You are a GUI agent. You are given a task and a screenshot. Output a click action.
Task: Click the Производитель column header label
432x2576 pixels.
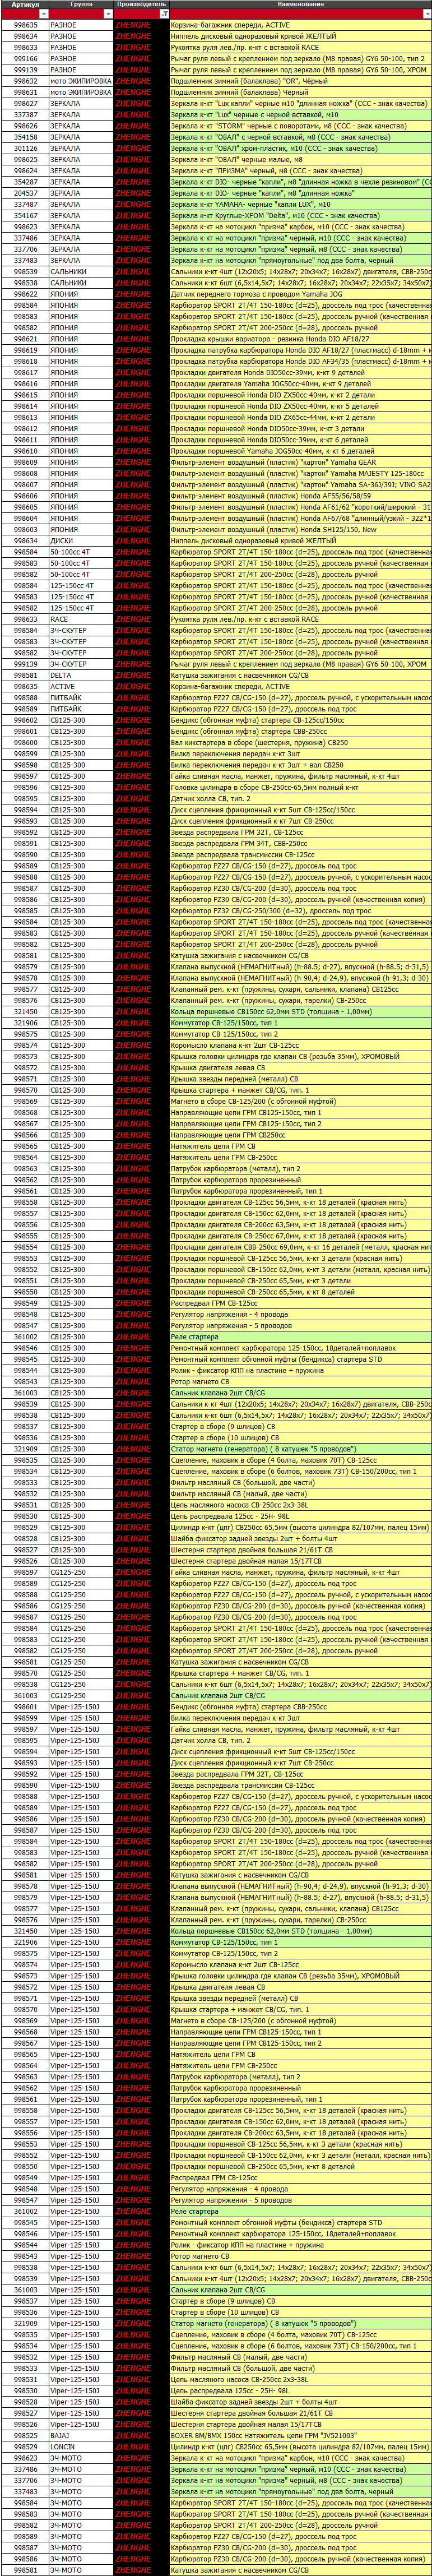point(141,5)
